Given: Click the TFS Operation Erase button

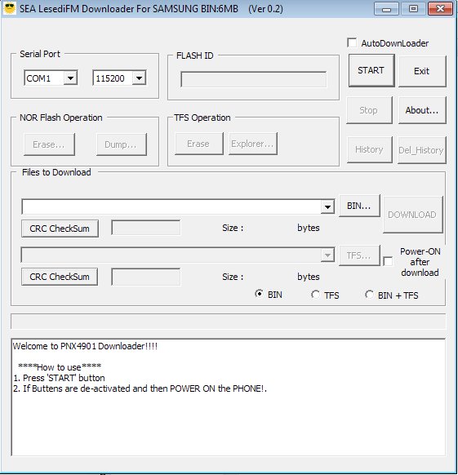Looking at the screenshot, I should (x=199, y=144).
